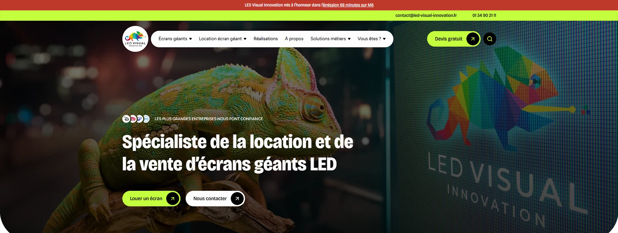The image size is (618, 233).
Task: Click the phone number 01 34 90 21 11
Action: coord(484,15)
